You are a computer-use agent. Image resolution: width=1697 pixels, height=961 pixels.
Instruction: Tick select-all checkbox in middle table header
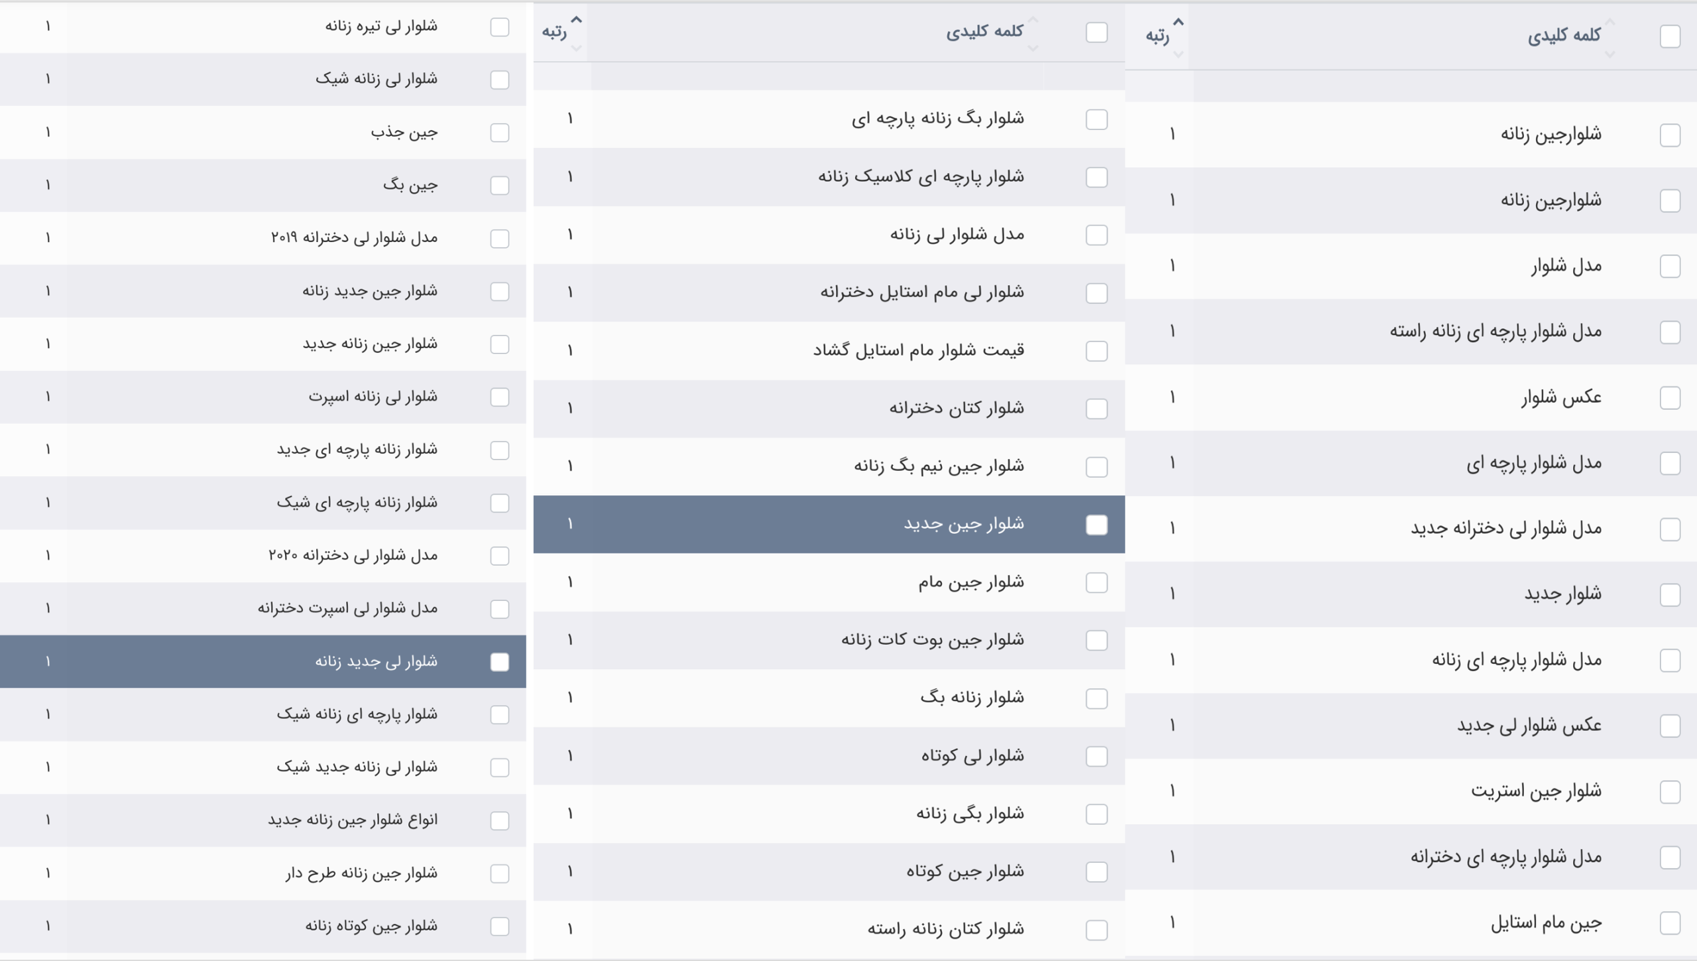[x=1096, y=32]
